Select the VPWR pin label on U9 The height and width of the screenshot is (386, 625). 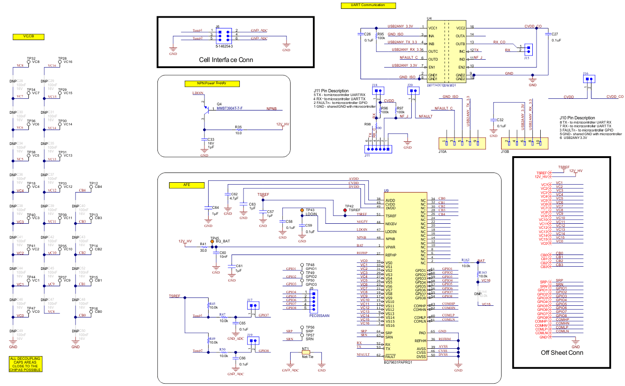[x=391, y=248]
